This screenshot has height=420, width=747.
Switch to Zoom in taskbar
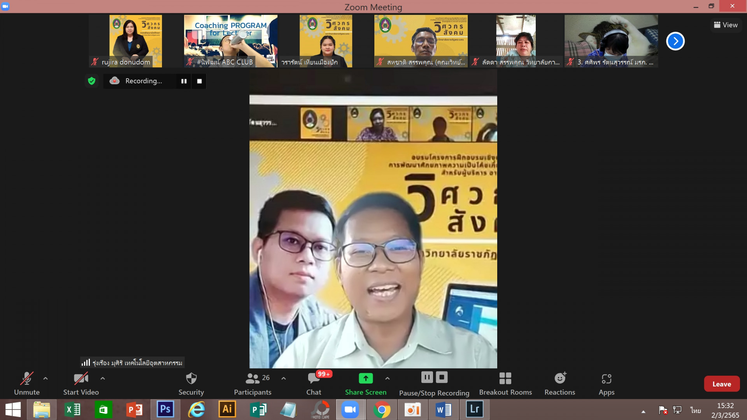point(351,409)
